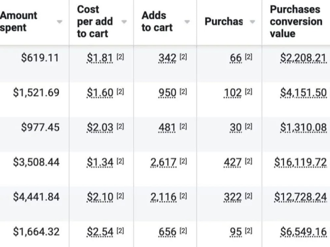
Task: Click the [2] footnote next to 342
Action: tap(183, 57)
